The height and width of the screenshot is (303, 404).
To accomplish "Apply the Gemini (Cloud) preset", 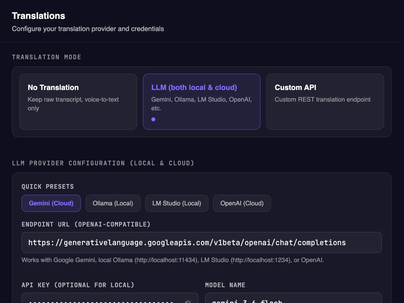I will (x=51, y=203).
